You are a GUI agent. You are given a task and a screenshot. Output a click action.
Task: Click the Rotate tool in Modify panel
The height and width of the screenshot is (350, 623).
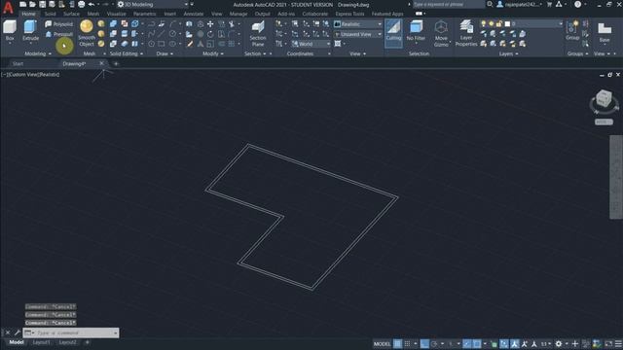pos(210,35)
